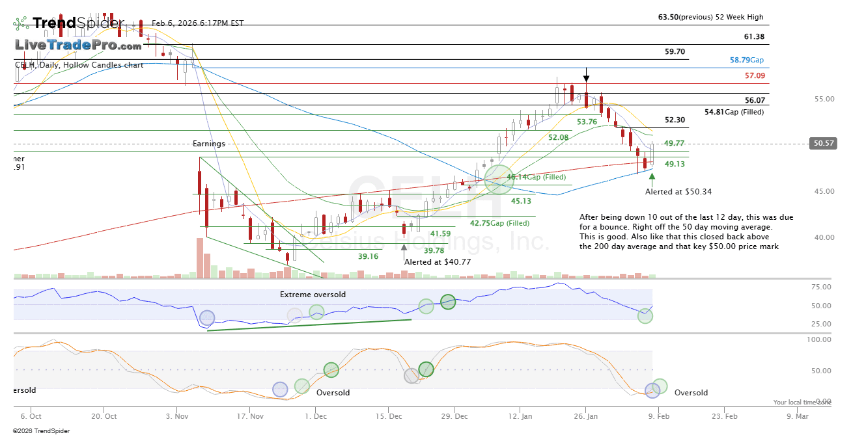Click the TrendSpider logo icon
The image size is (851, 437).
(x=21, y=24)
